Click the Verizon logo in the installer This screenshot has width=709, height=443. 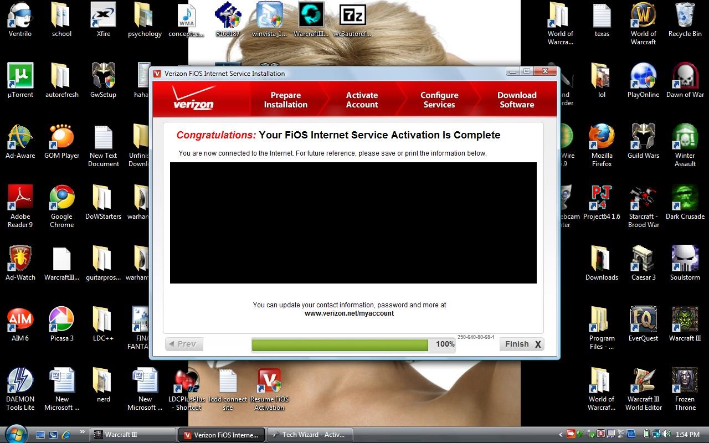click(193, 99)
